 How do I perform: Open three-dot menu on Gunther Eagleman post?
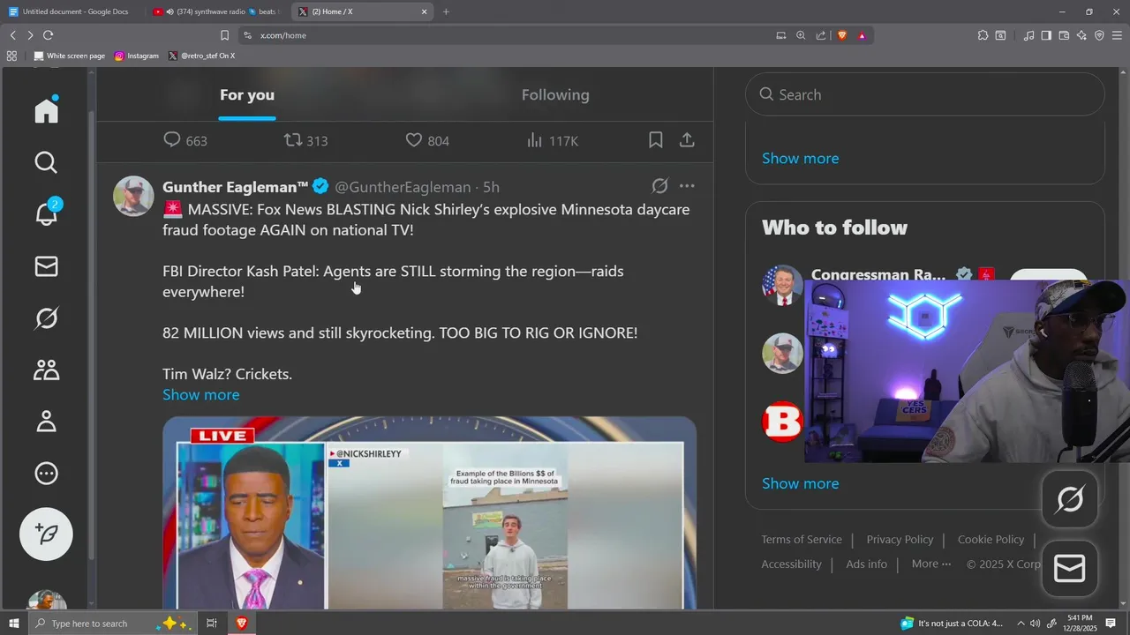pos(687,186)
